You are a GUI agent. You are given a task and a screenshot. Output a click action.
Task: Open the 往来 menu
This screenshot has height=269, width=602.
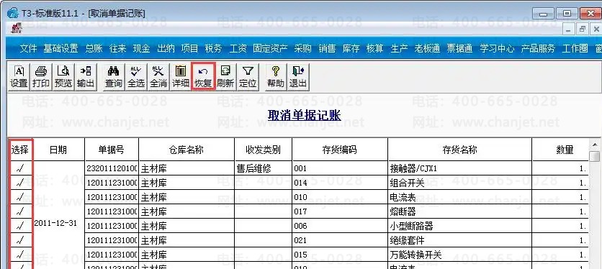point(117,48)
